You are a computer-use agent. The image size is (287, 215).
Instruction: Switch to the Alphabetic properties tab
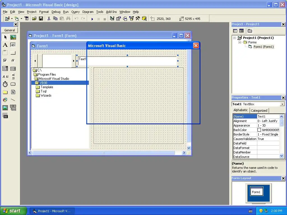point(240,110)
